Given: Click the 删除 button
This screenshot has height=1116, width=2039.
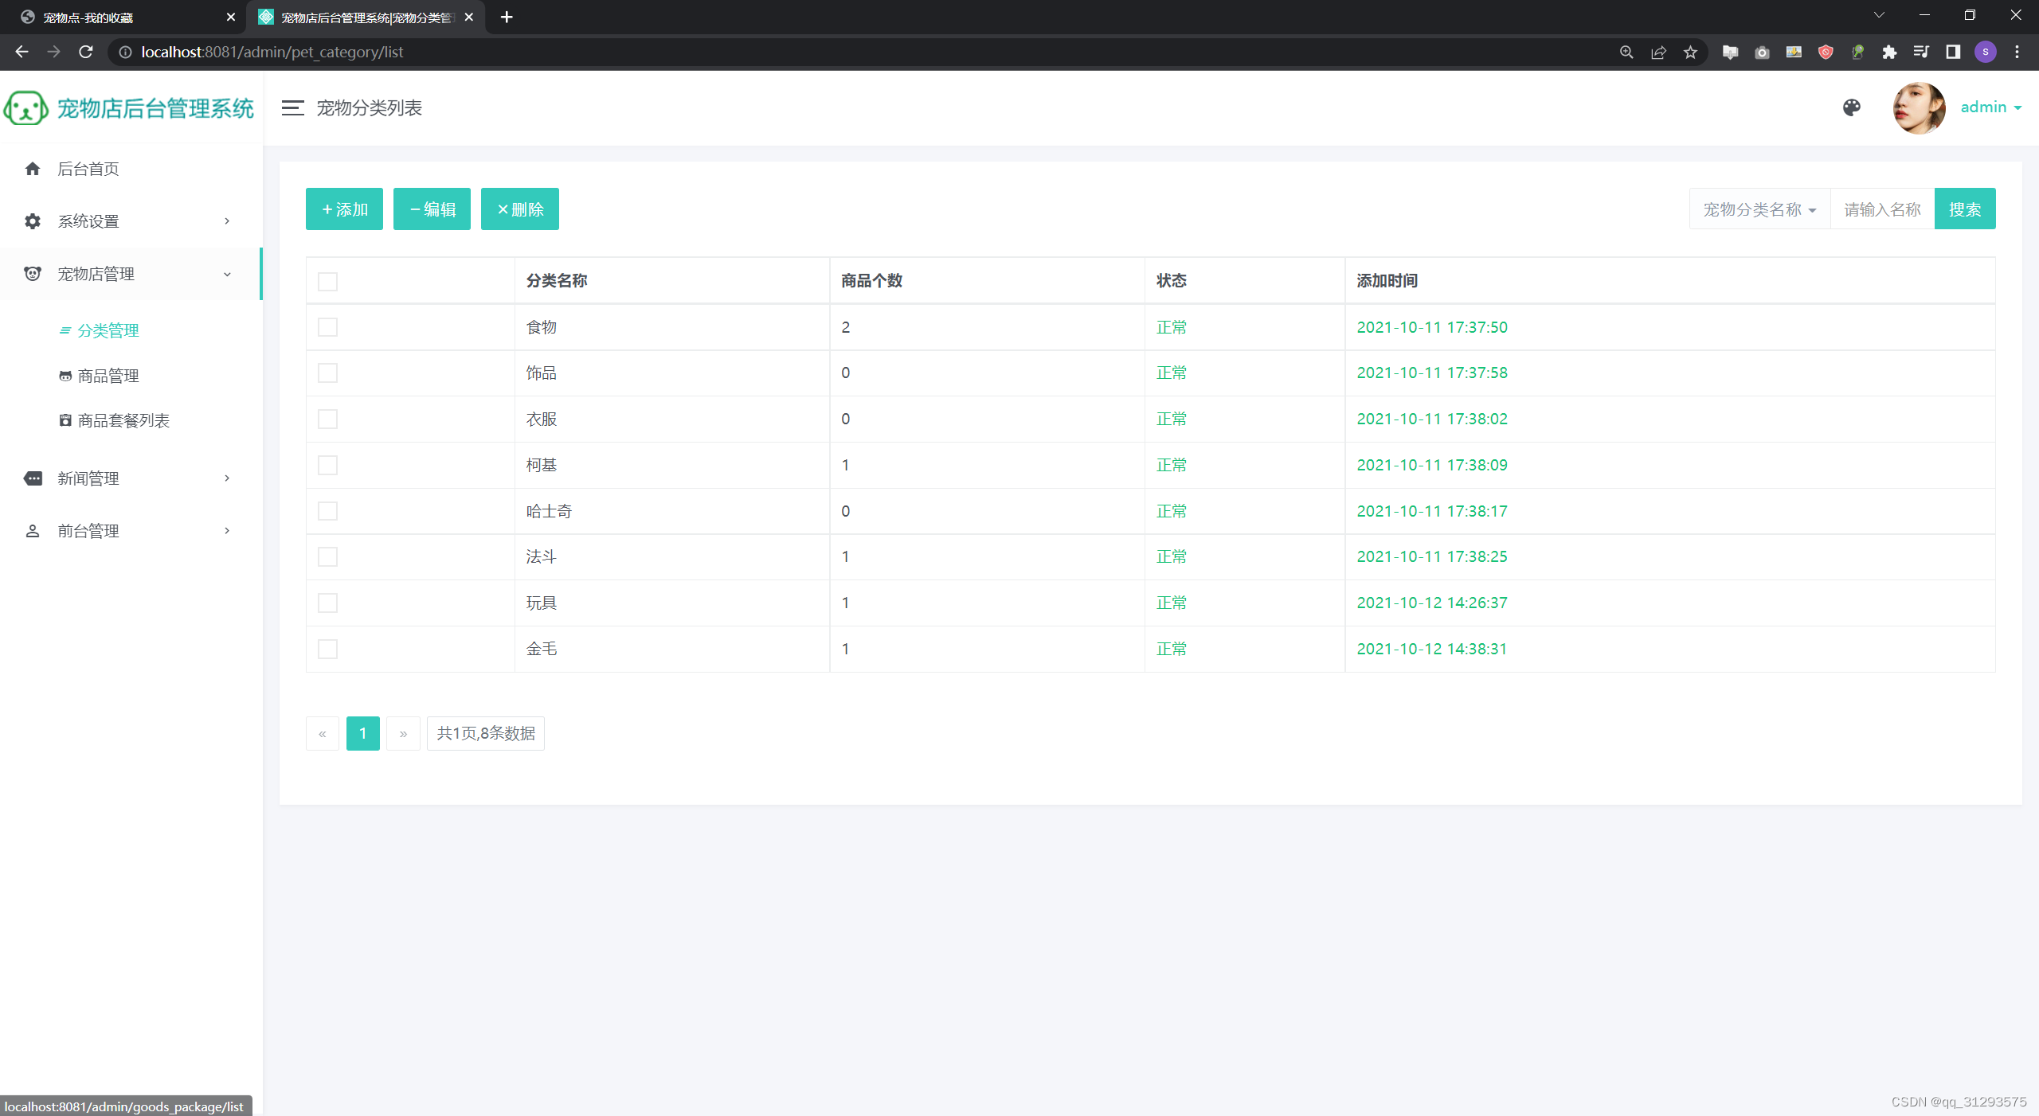Looking at the screenshot, I should click(x=519, y=209).
